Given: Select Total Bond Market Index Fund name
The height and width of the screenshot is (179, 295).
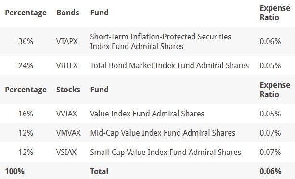Looking at the screenshot, I should pos(169,65).
